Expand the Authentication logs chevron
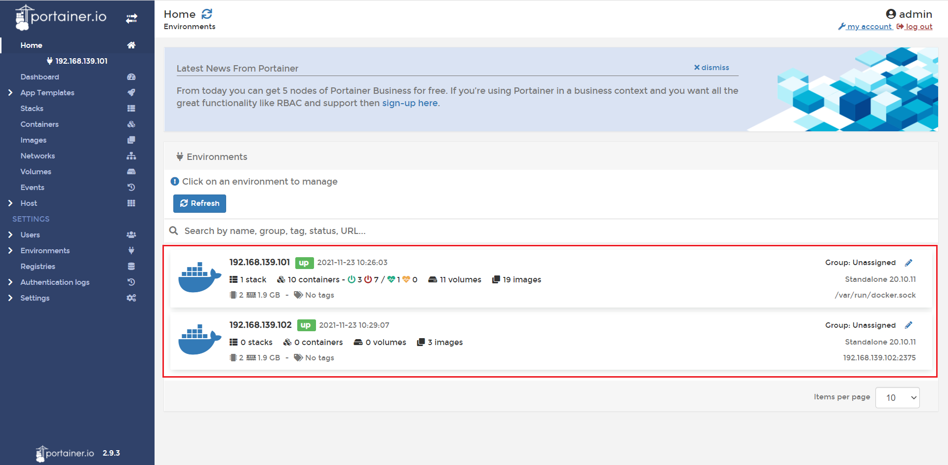This screenshot has width=948, height=465. (10, 282)
